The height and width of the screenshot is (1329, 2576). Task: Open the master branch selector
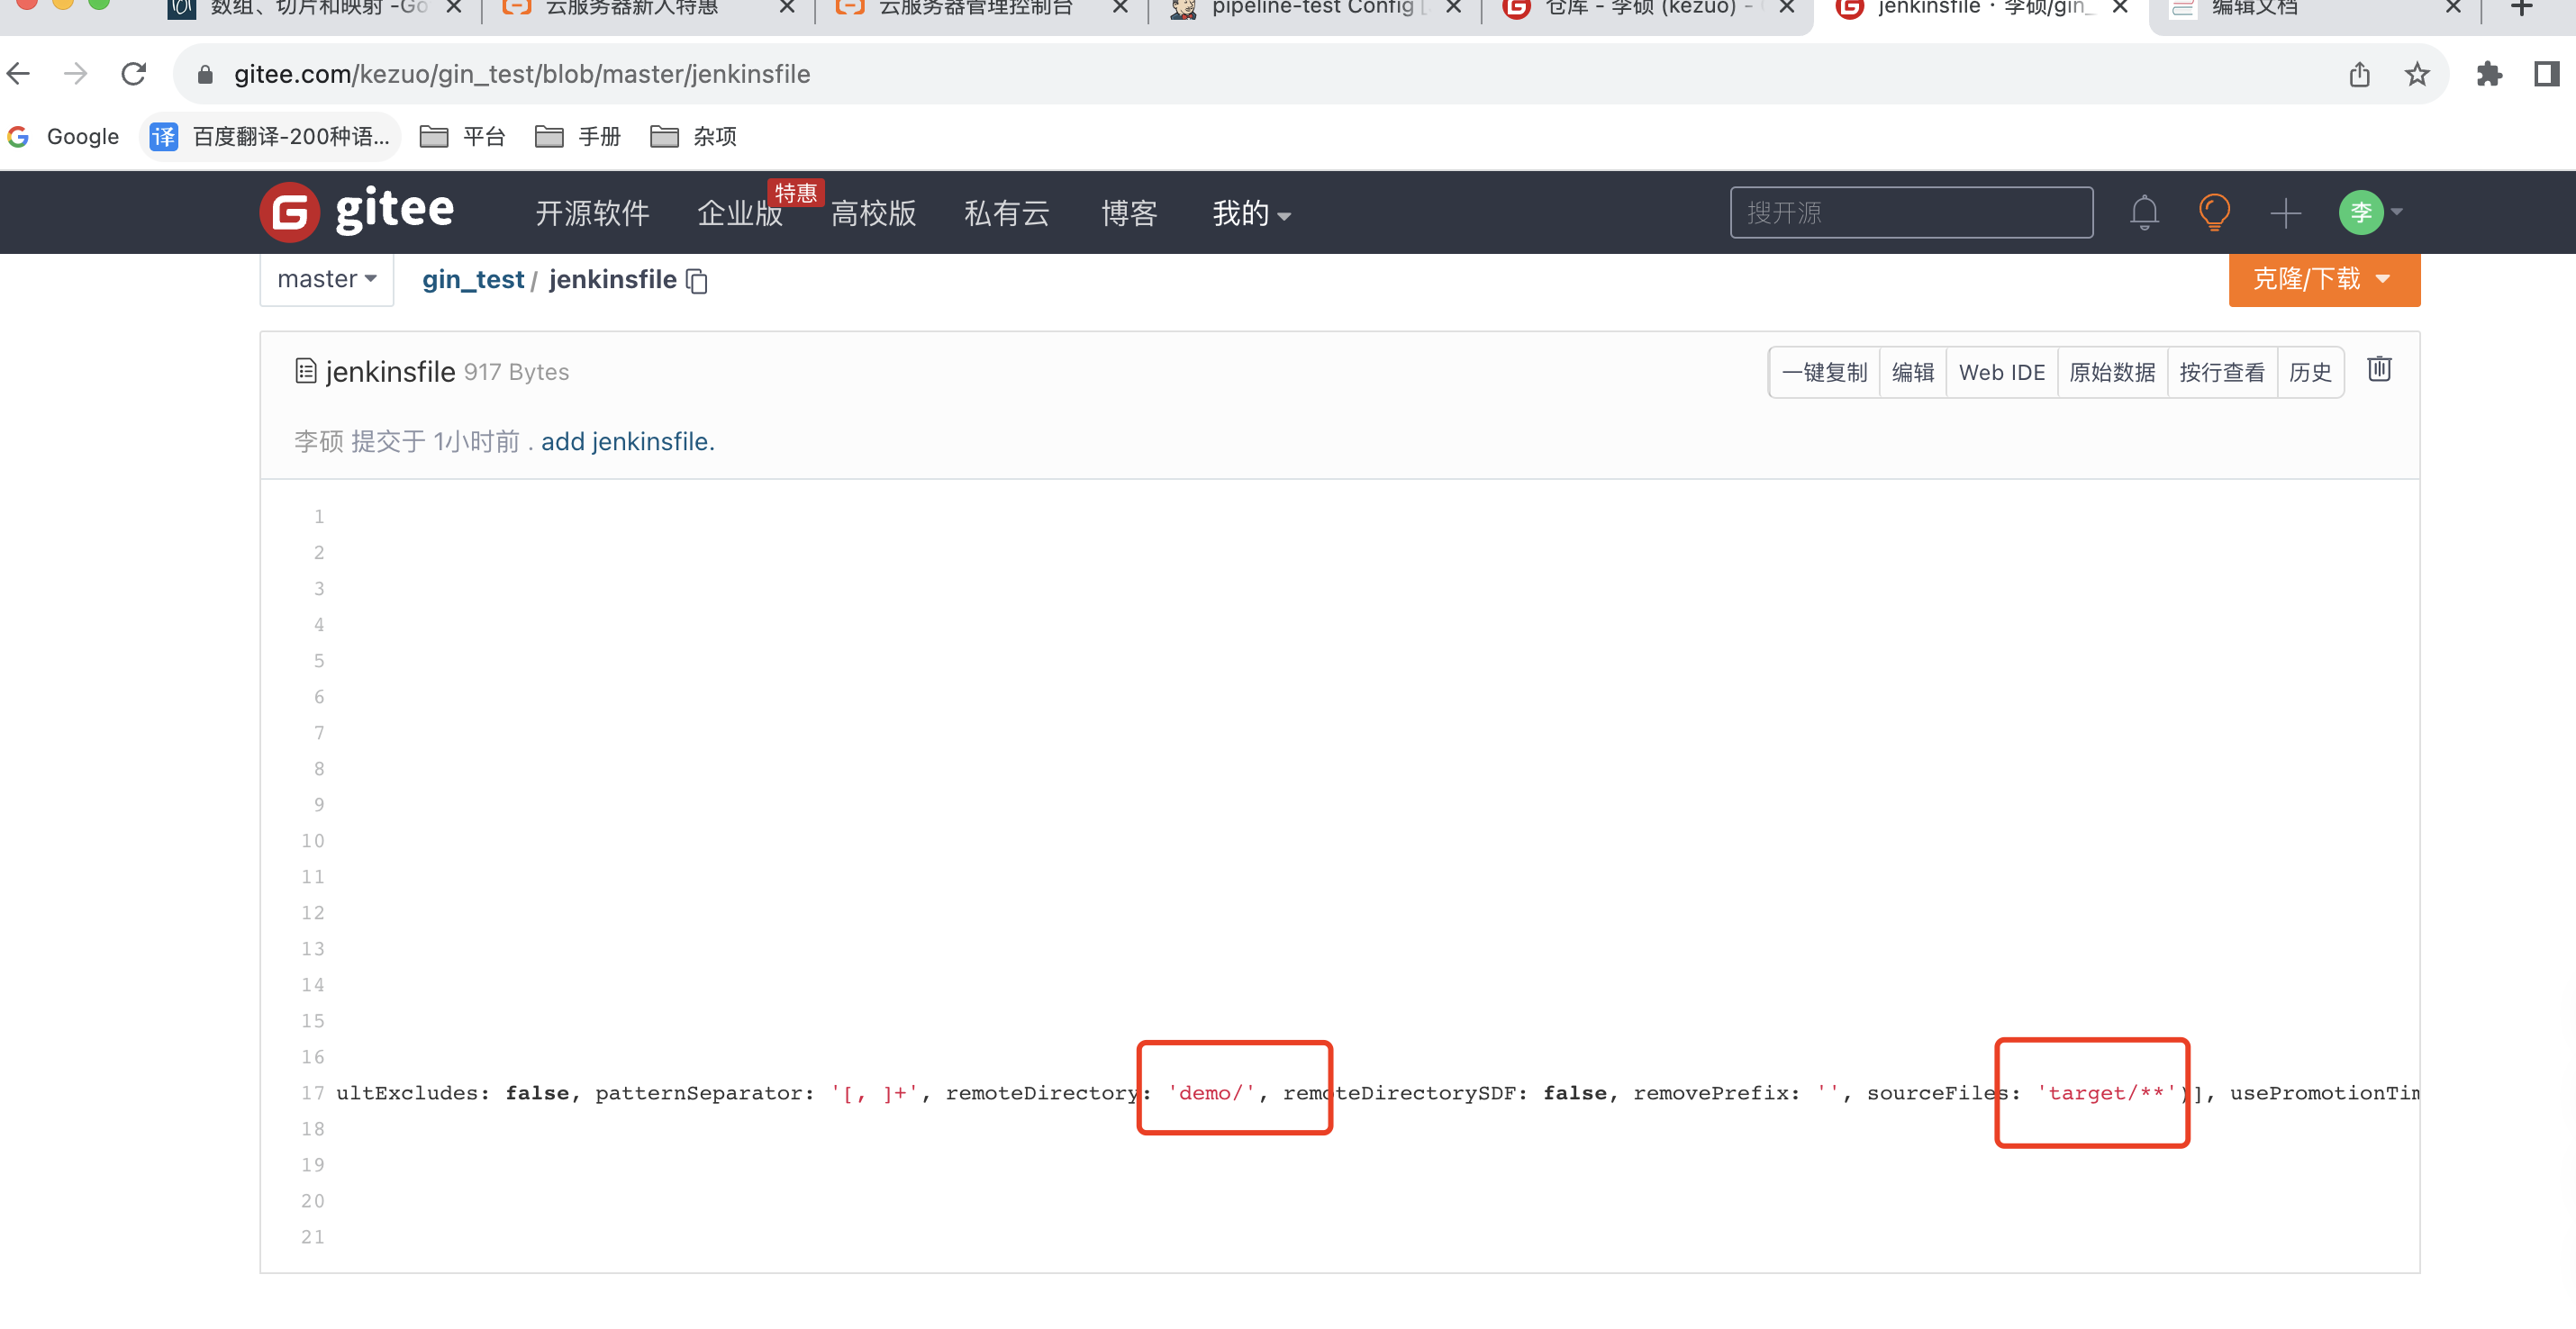[327, 279]
